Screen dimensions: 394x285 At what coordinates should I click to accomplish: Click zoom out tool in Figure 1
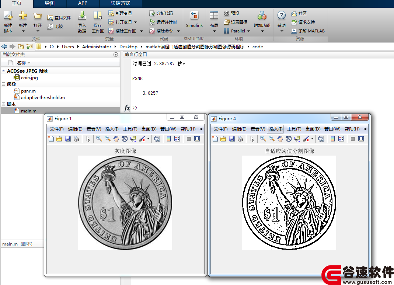[x=108, y=139]
